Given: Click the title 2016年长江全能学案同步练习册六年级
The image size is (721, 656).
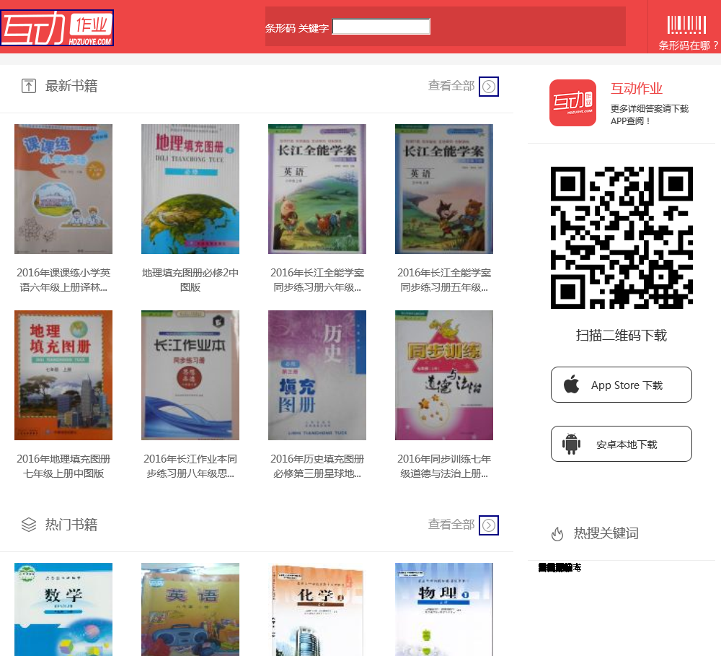Looking at the screenshot, I should [x=317, y=280].
